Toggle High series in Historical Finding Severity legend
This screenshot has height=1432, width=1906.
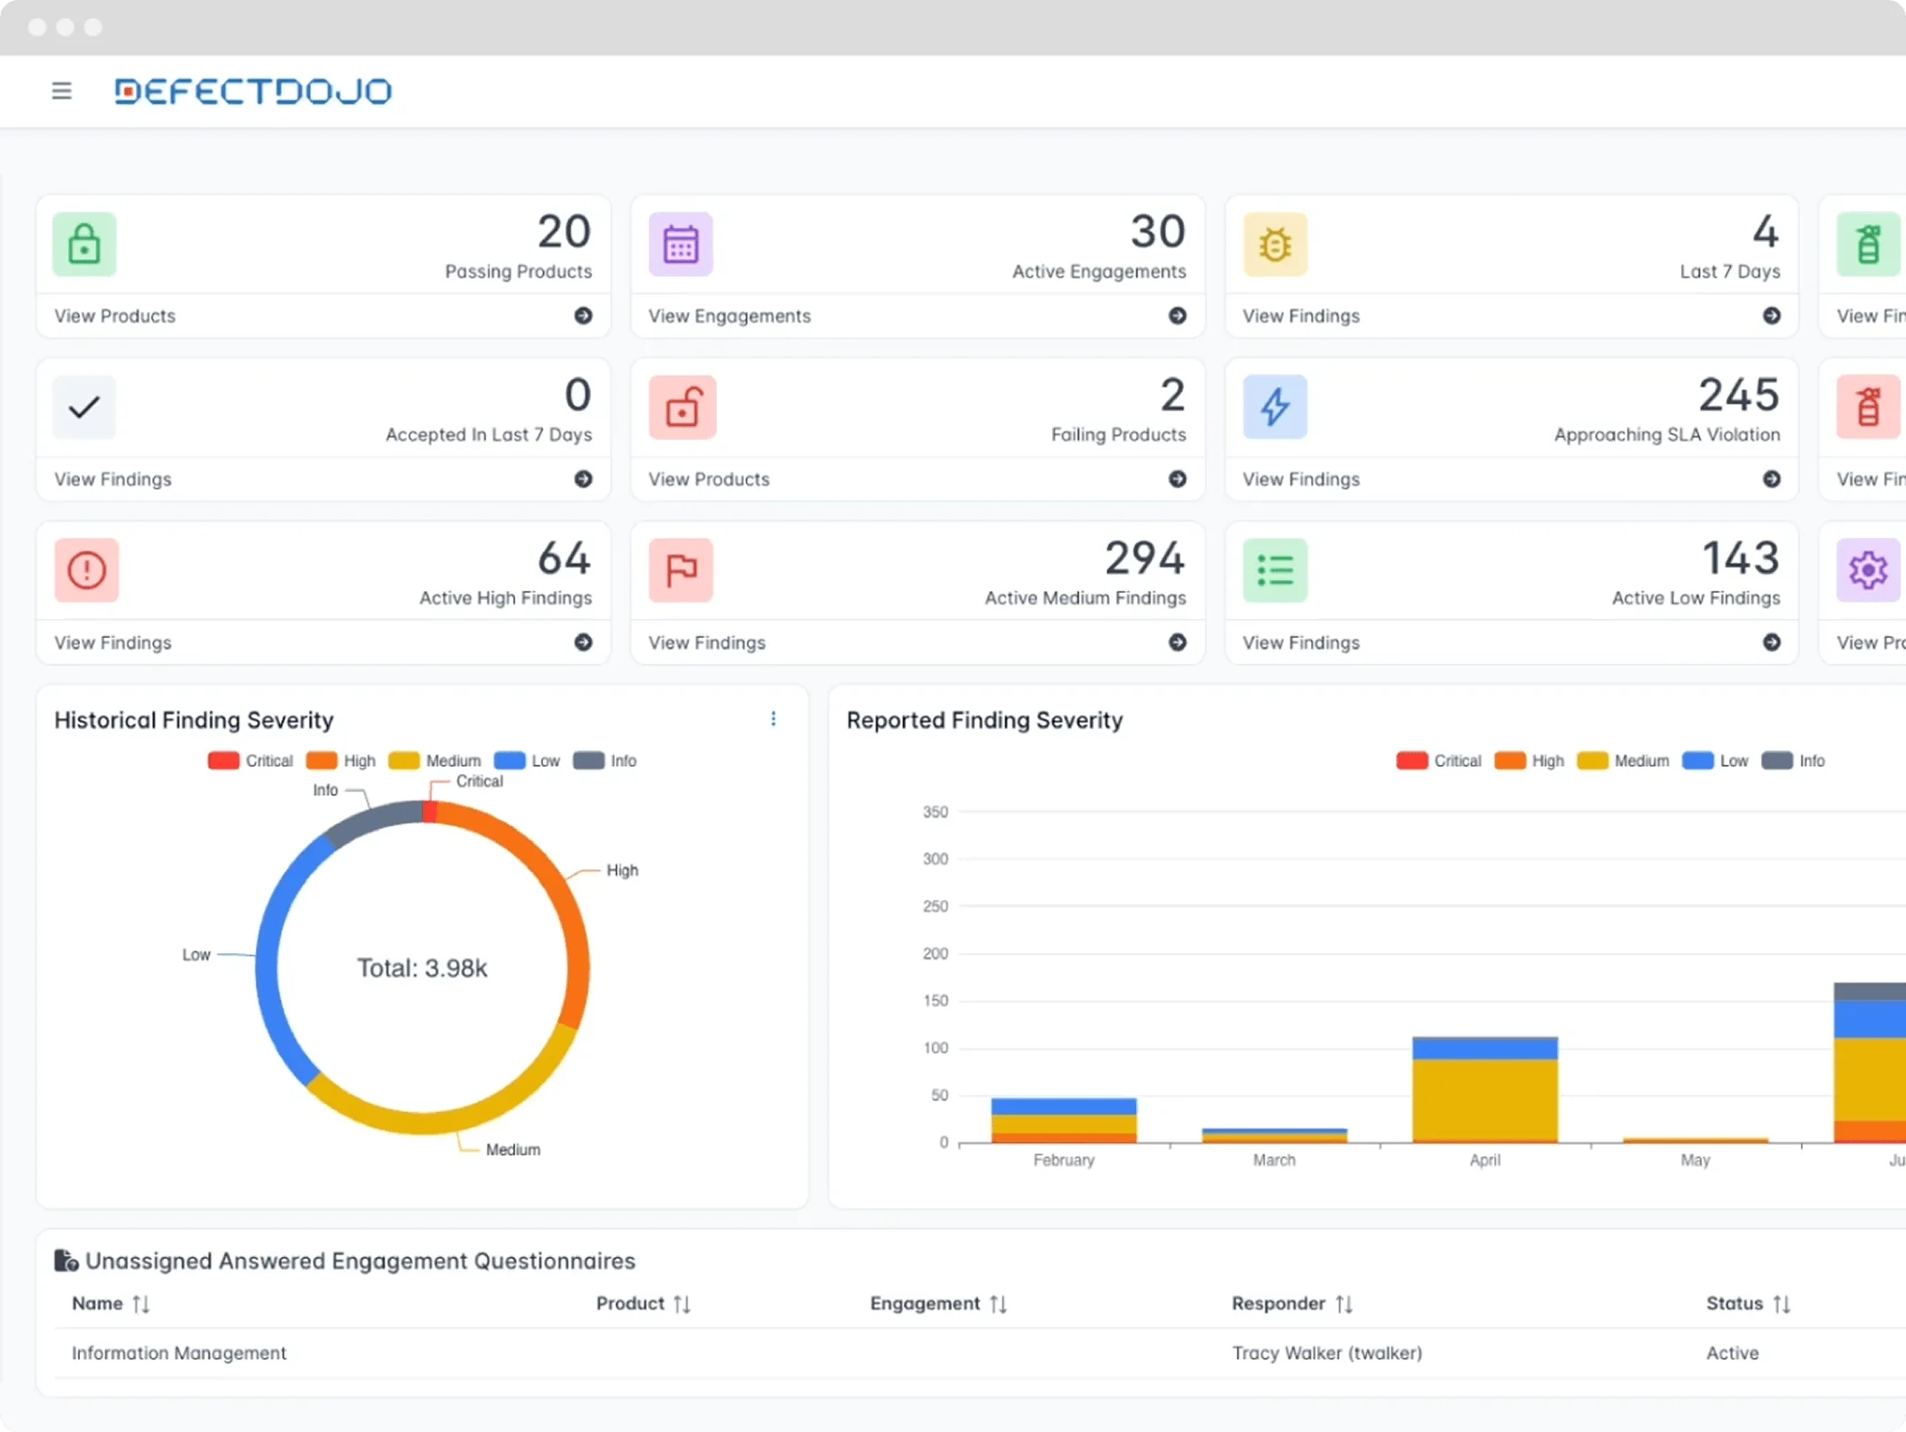click(341, 760)
